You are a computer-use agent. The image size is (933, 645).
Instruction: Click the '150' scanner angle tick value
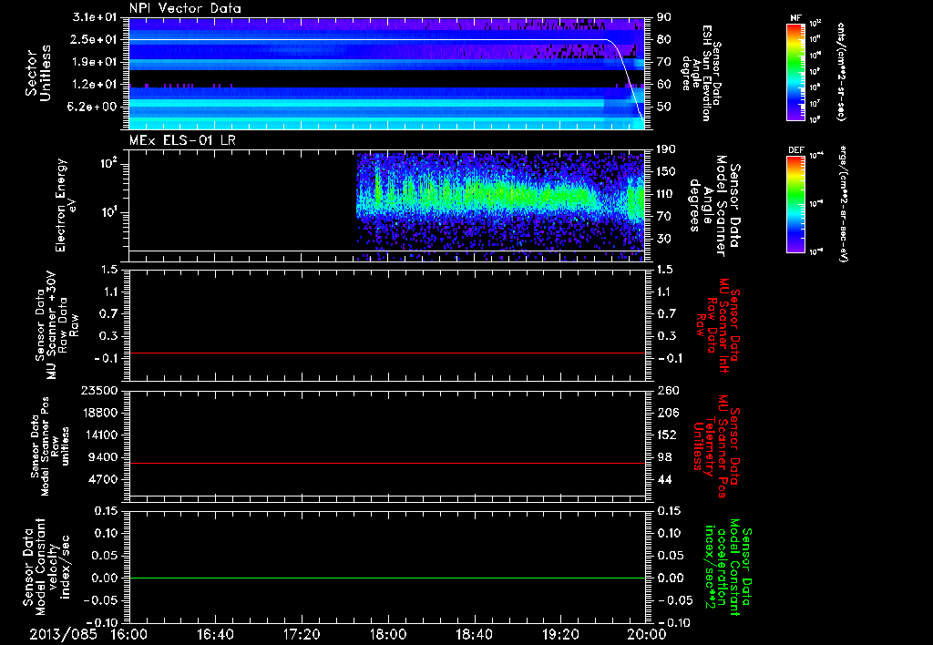click(x=667, y=171)
